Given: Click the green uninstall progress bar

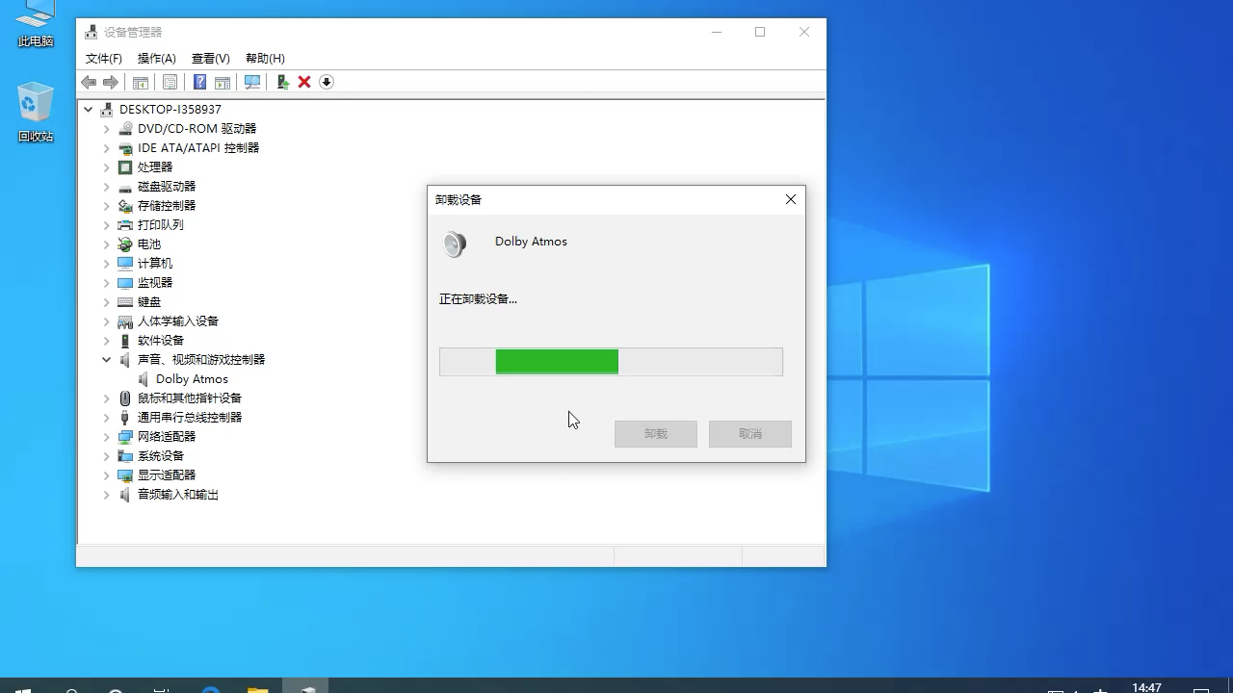Looking at the screenshot, I should [x=611, y=362].
